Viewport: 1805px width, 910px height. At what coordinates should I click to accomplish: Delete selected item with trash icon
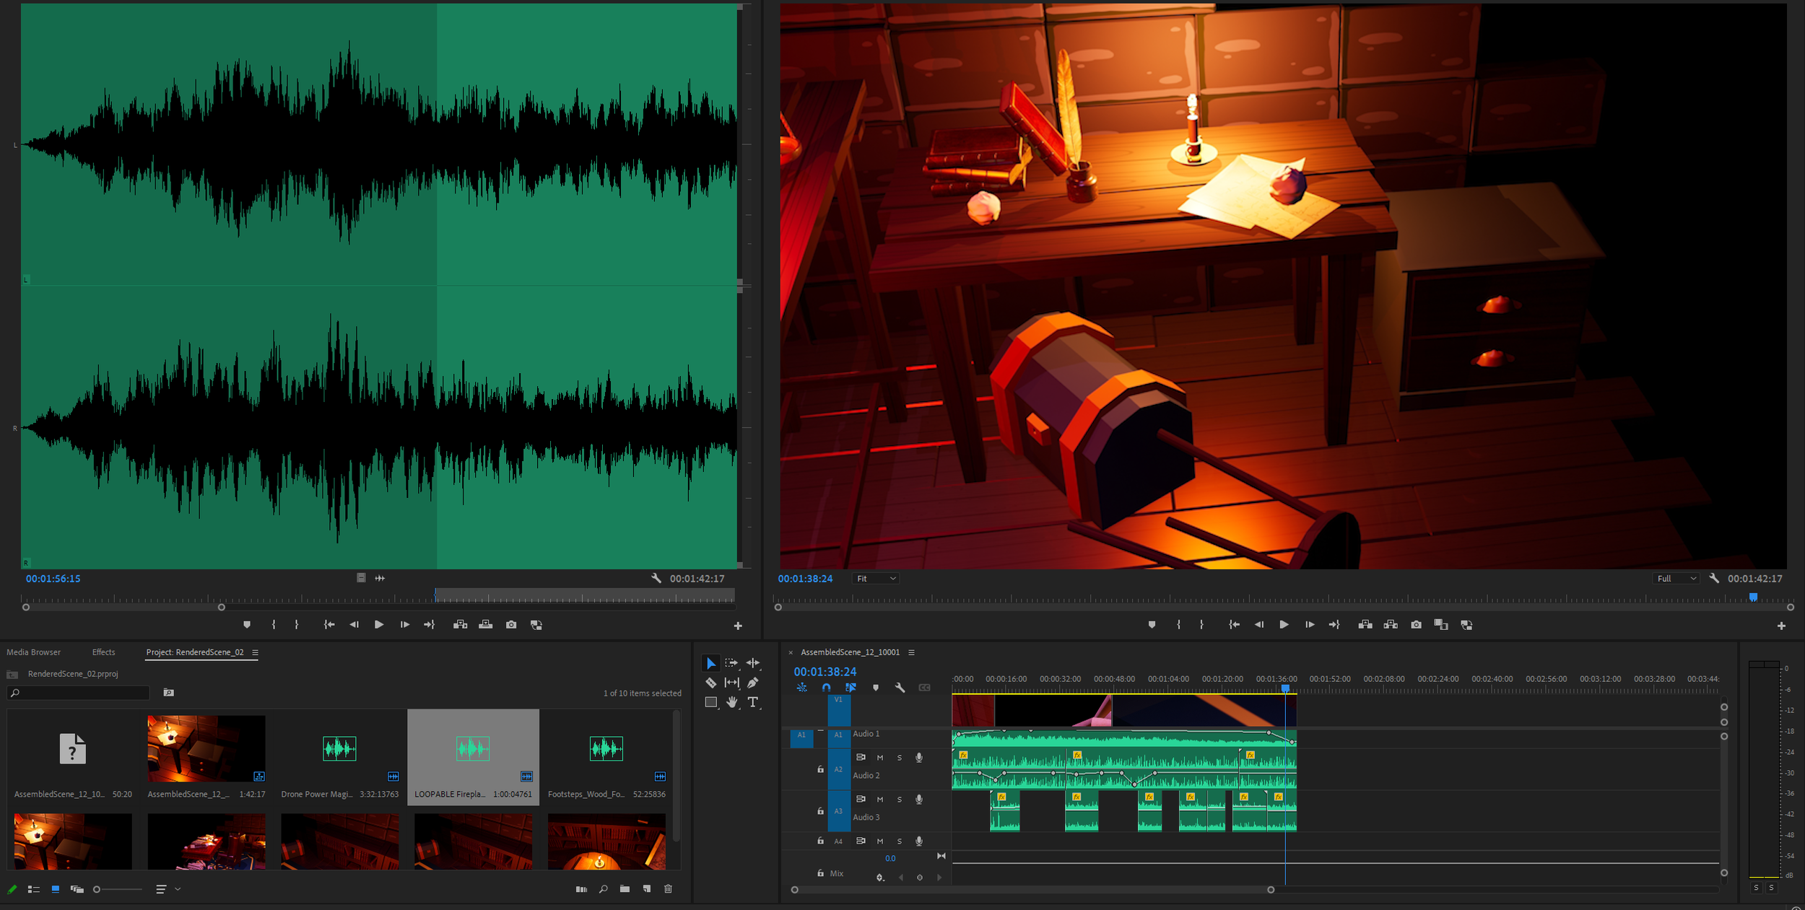[668, 889]
